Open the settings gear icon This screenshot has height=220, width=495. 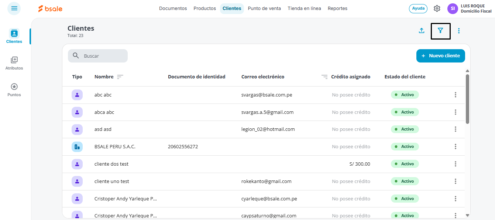point(437,9)
